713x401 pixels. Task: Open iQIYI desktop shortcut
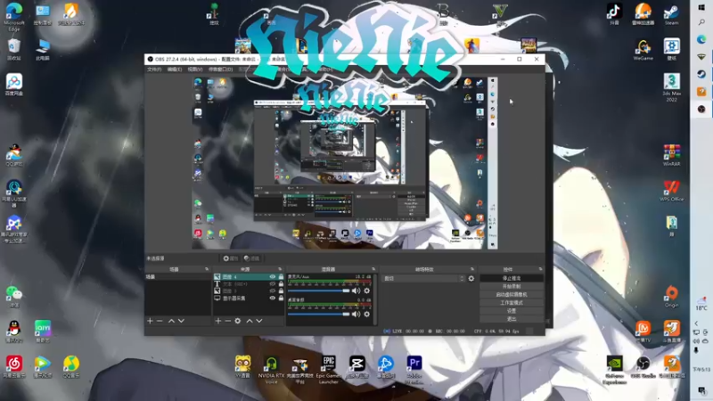coord(43,331)
